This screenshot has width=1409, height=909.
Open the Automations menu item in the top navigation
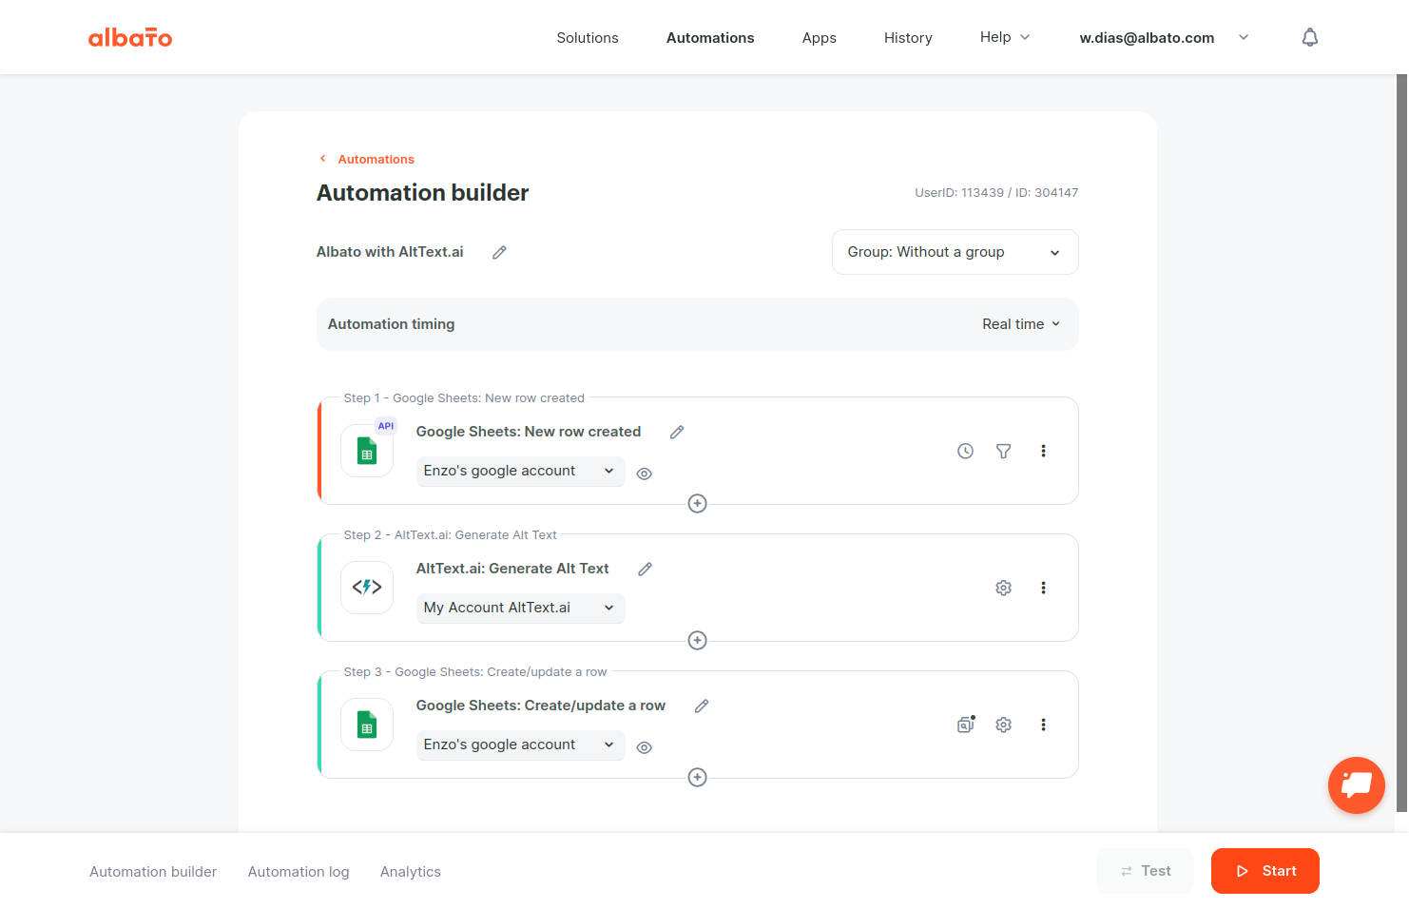click(x=710, y=38)
